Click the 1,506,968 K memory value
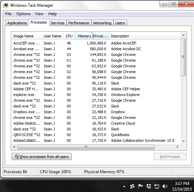Viewport: 194px width, 192px height. 97,43
